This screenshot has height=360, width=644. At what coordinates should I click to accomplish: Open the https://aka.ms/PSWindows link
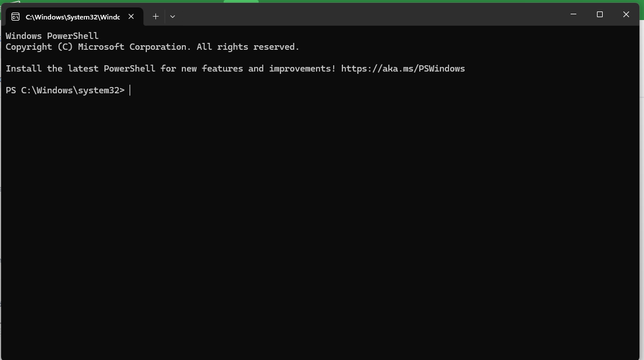pos(403,69)
